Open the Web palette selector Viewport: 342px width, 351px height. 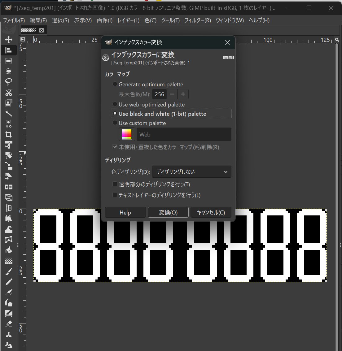(x=184, y=134)
